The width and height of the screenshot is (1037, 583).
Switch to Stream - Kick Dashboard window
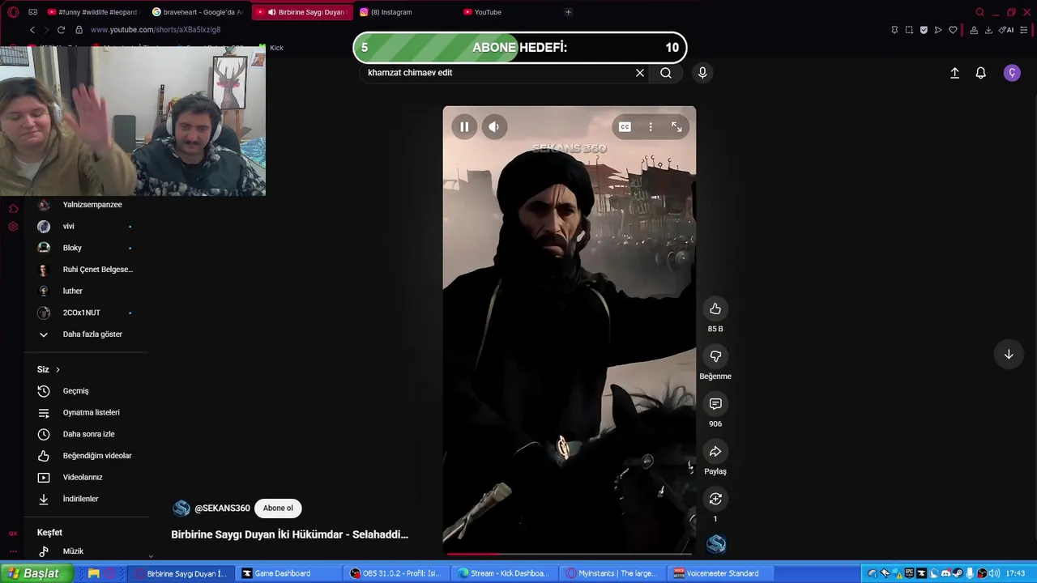tap(503, 573)
